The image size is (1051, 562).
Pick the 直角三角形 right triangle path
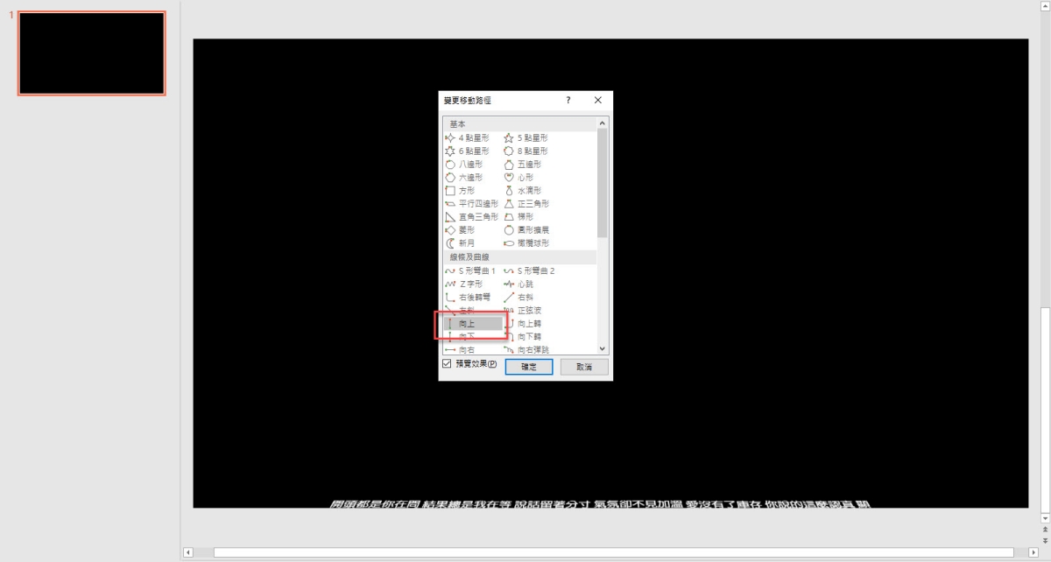(x=471, y=217)
